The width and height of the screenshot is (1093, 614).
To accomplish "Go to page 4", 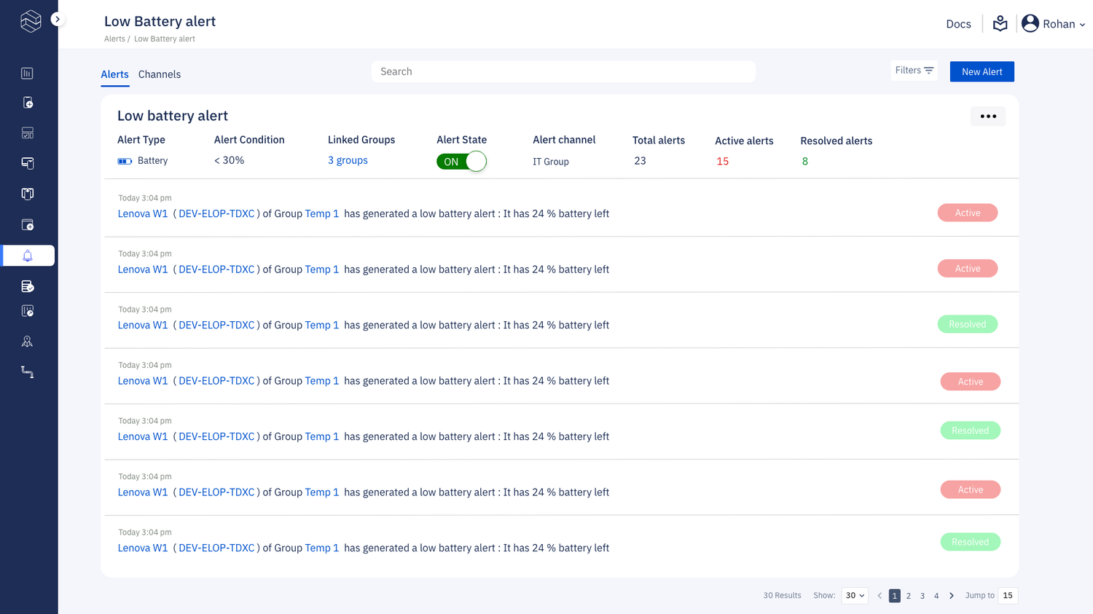I will coord(936,596).
